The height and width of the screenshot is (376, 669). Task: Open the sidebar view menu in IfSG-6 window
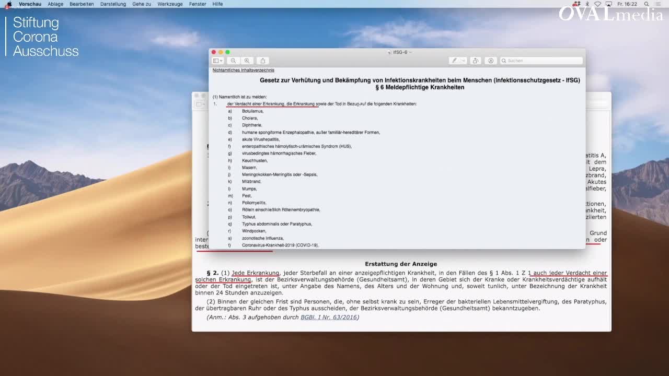click(218, 61)
